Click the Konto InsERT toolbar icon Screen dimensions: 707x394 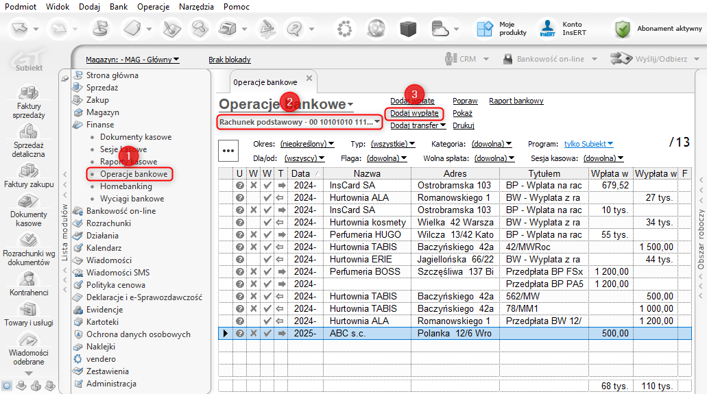tap(547, 29)
